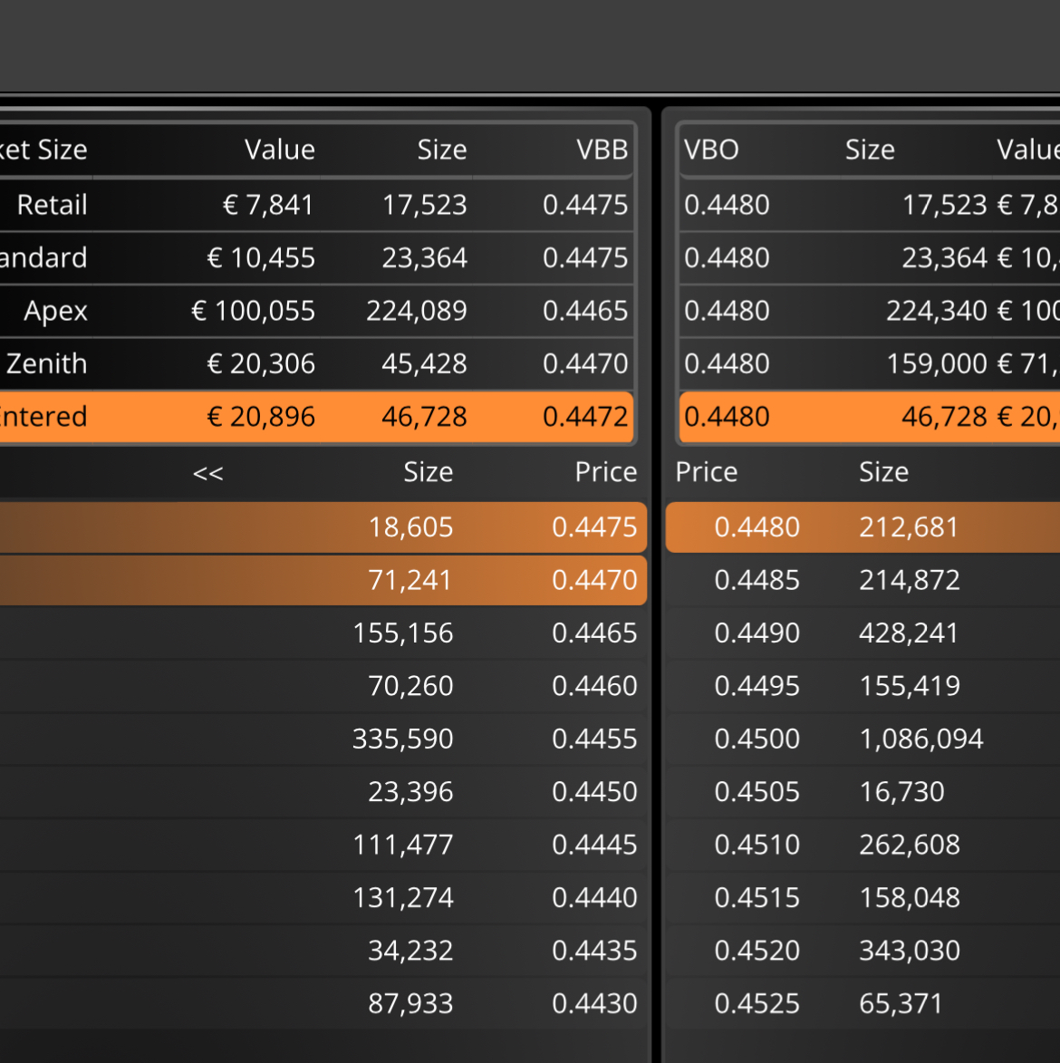Select the Retail market size row
The height and width of the screenshot is (1063, 1060).
tap(316, 205)
